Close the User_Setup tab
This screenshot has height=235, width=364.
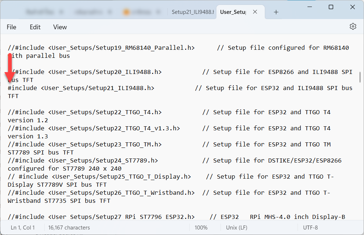point(255,12)
